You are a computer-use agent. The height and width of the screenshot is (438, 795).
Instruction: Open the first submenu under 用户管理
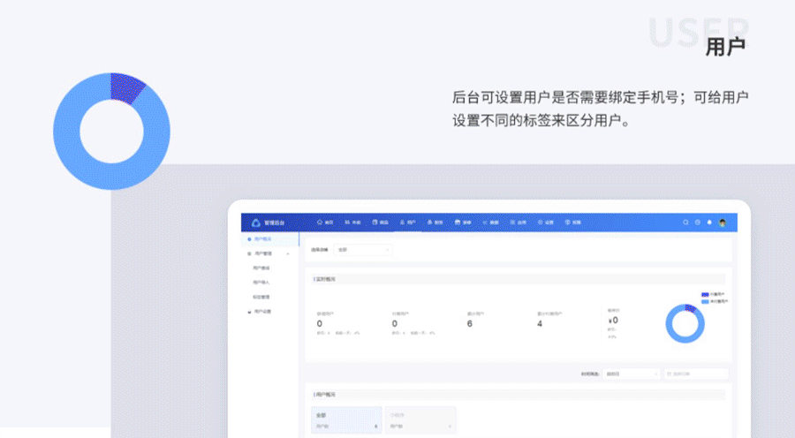click(x=261, y=268)
